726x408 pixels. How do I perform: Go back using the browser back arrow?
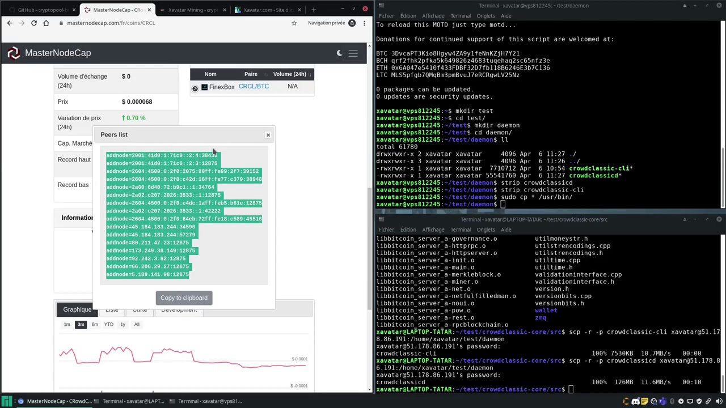click(10, 23)
